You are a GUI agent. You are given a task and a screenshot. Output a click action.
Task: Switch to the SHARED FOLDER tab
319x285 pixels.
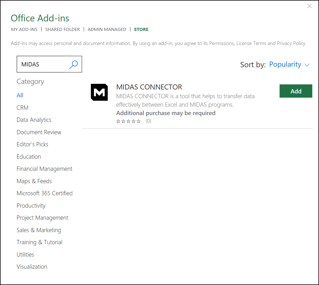(x=62, y=29)
